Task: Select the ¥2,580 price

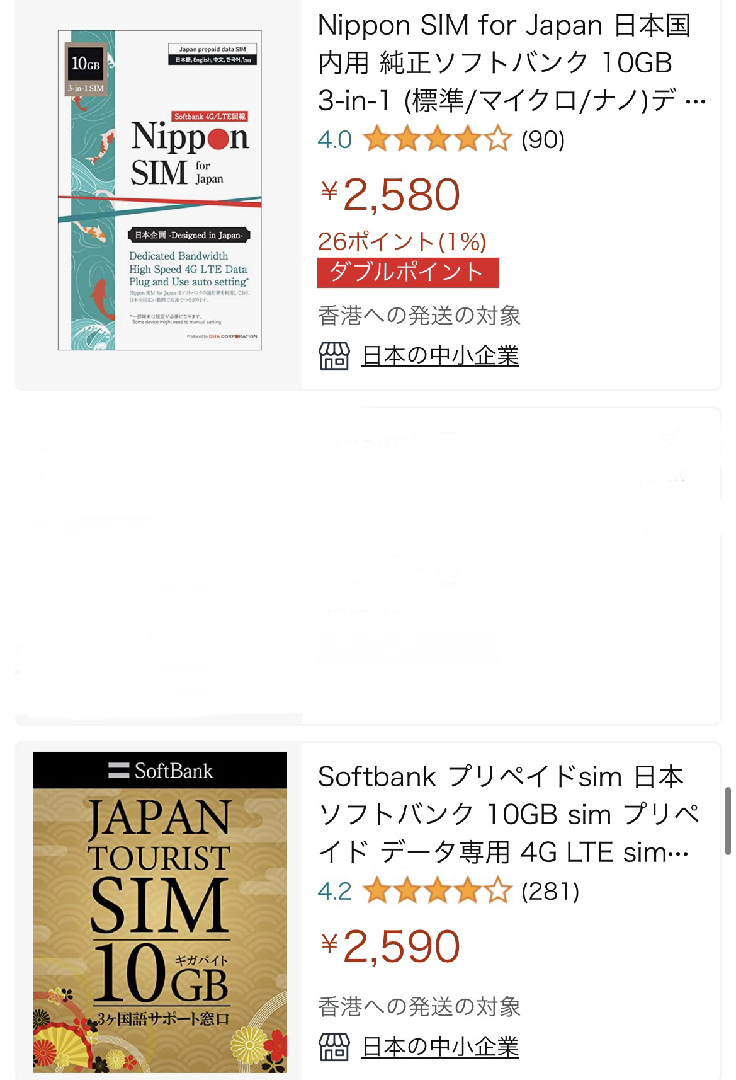Action: pos(390,195)
